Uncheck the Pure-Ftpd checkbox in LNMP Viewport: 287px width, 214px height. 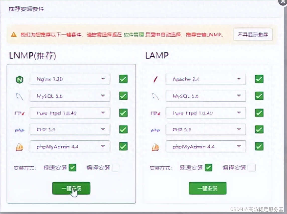point(123,113)
